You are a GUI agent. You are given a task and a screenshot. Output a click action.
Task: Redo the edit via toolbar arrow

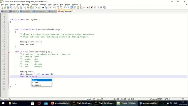click(x=39, y=7)
